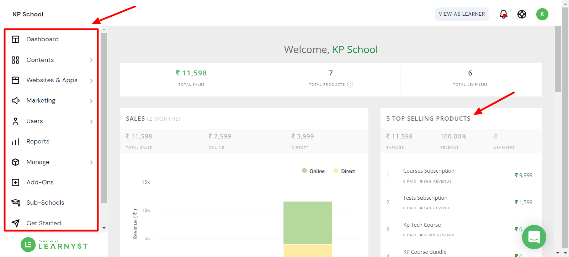This screenshot has height=257, width=569.
Task: Click the Total Products info icon
Action: pyautogui.click(x=350, y=85)
